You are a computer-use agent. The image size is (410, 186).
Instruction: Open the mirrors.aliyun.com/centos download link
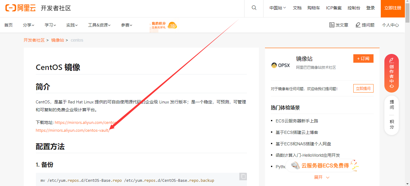tap(86, 122)
